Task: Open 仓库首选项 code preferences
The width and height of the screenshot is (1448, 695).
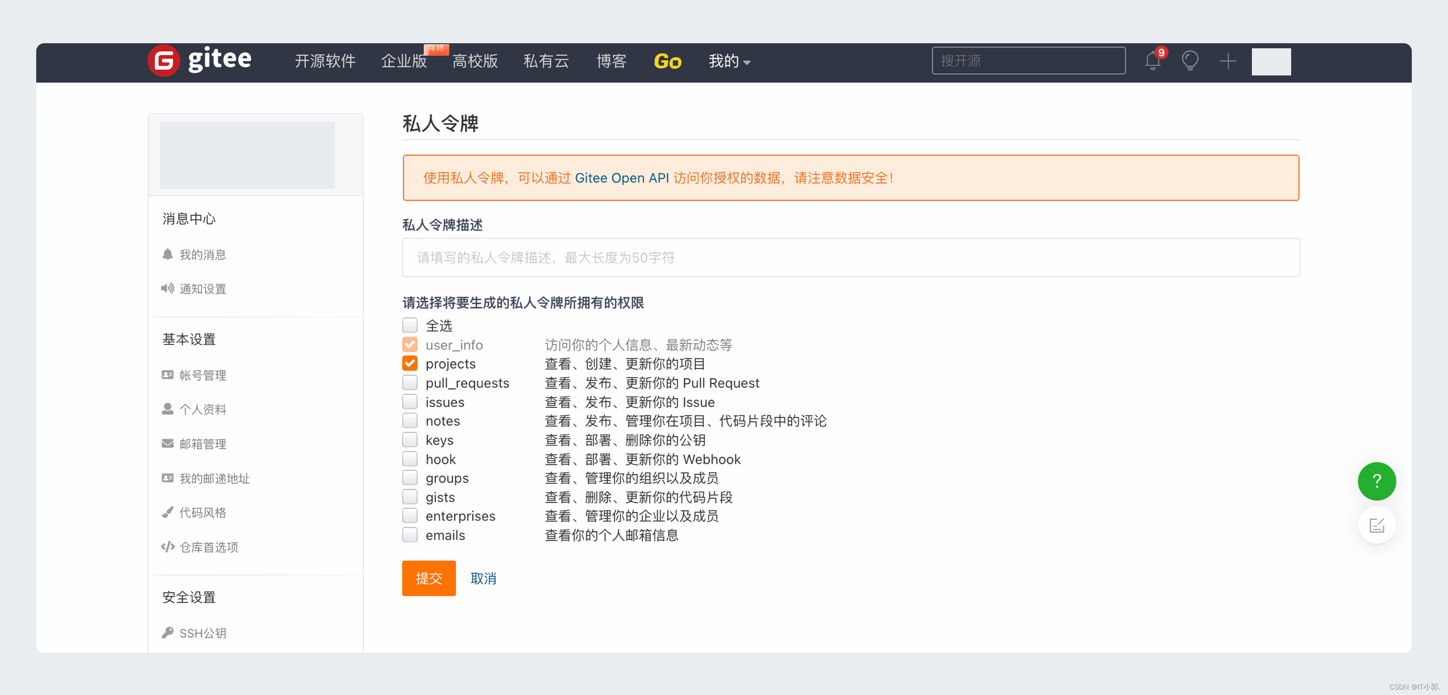Action: click(x=208, y=547)
